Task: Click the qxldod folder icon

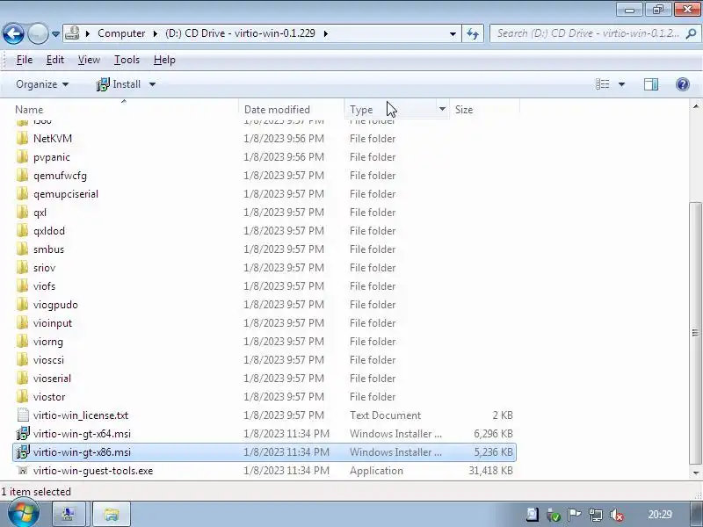Action: click(23, 230)
